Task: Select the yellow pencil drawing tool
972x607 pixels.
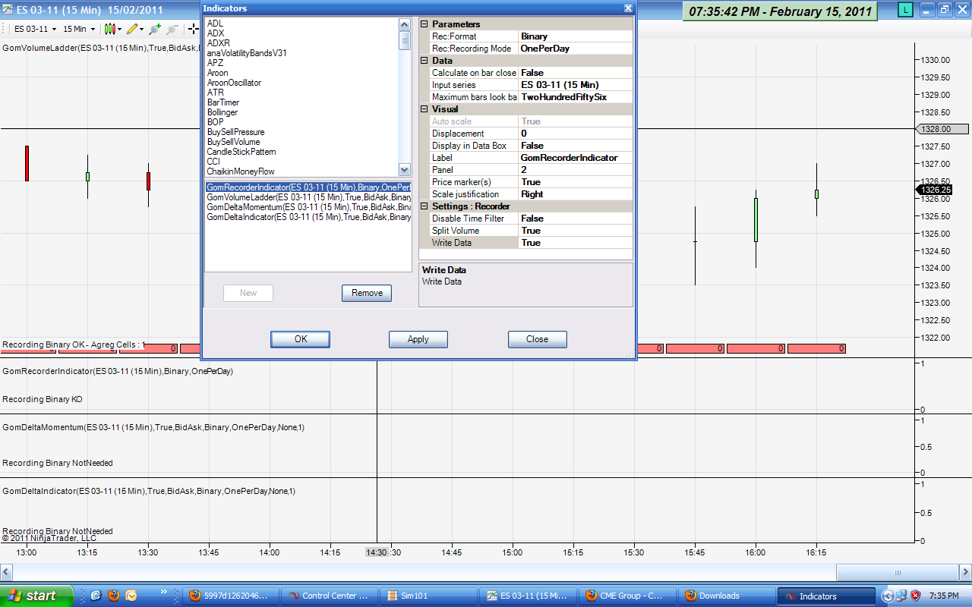Action: pyautogui.click(x=132, y=29)
